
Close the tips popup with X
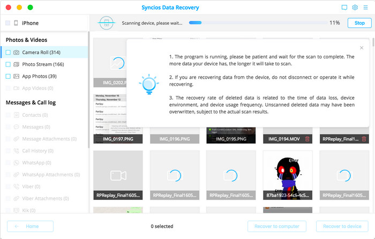coord(362,48)
